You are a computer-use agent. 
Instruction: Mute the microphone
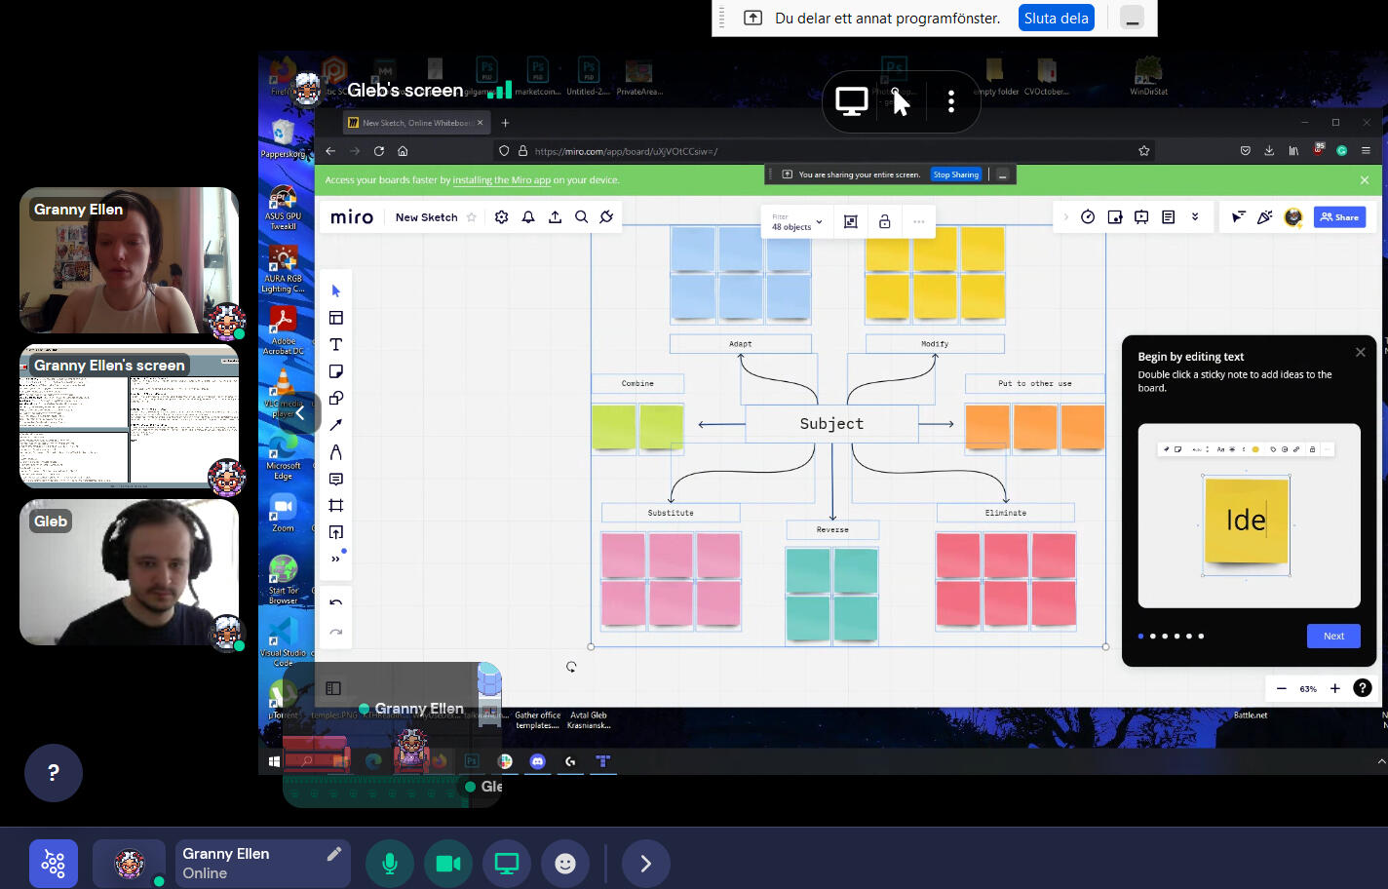pyautogui.click(x=390, y=864)
